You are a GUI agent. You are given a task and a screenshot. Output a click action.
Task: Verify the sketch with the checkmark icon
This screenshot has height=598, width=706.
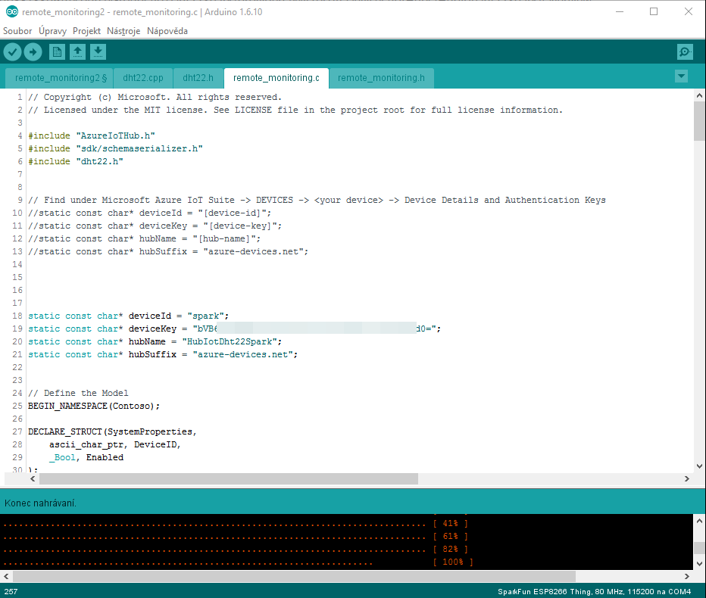[12, 51]
